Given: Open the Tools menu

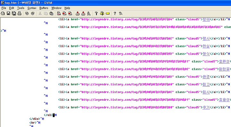Looking at the screenshot, I should click(x=21, y=8).
